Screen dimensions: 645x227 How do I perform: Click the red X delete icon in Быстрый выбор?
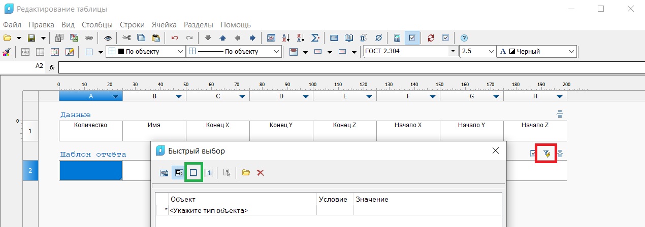[x=261, y=173]
